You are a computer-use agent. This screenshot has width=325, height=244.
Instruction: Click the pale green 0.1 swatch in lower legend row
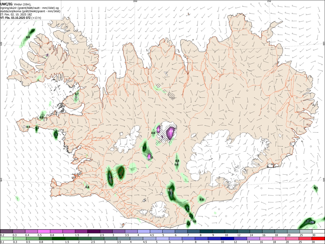point(7,238)
